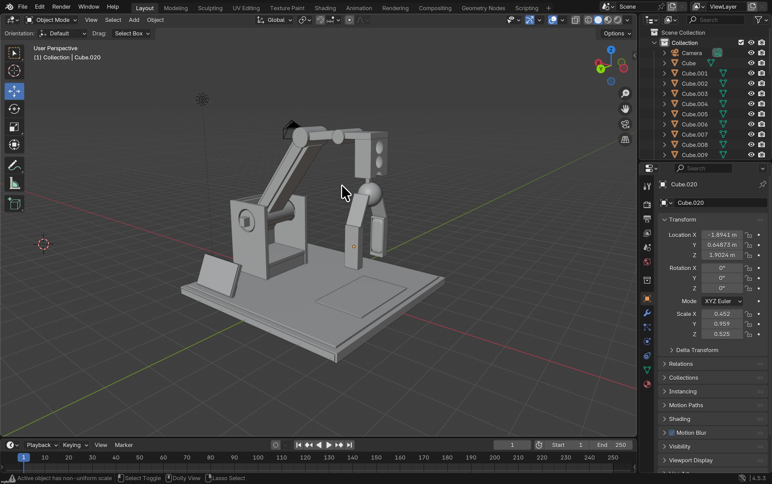The image size is (772, 484).
Task: Toggle the camera view icon in viewport
Action: pyautogui.click(x=625, y=124)
